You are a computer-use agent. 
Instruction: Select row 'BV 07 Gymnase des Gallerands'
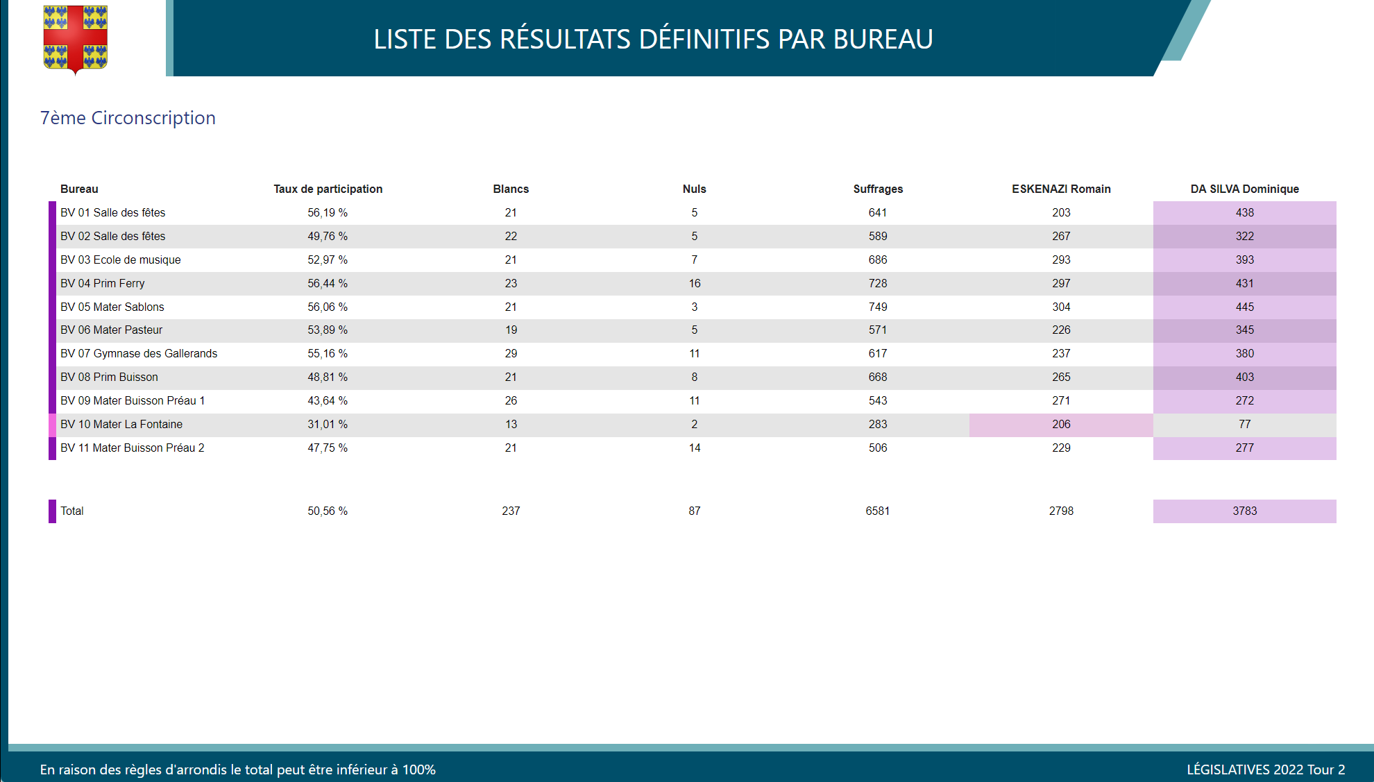693,354
